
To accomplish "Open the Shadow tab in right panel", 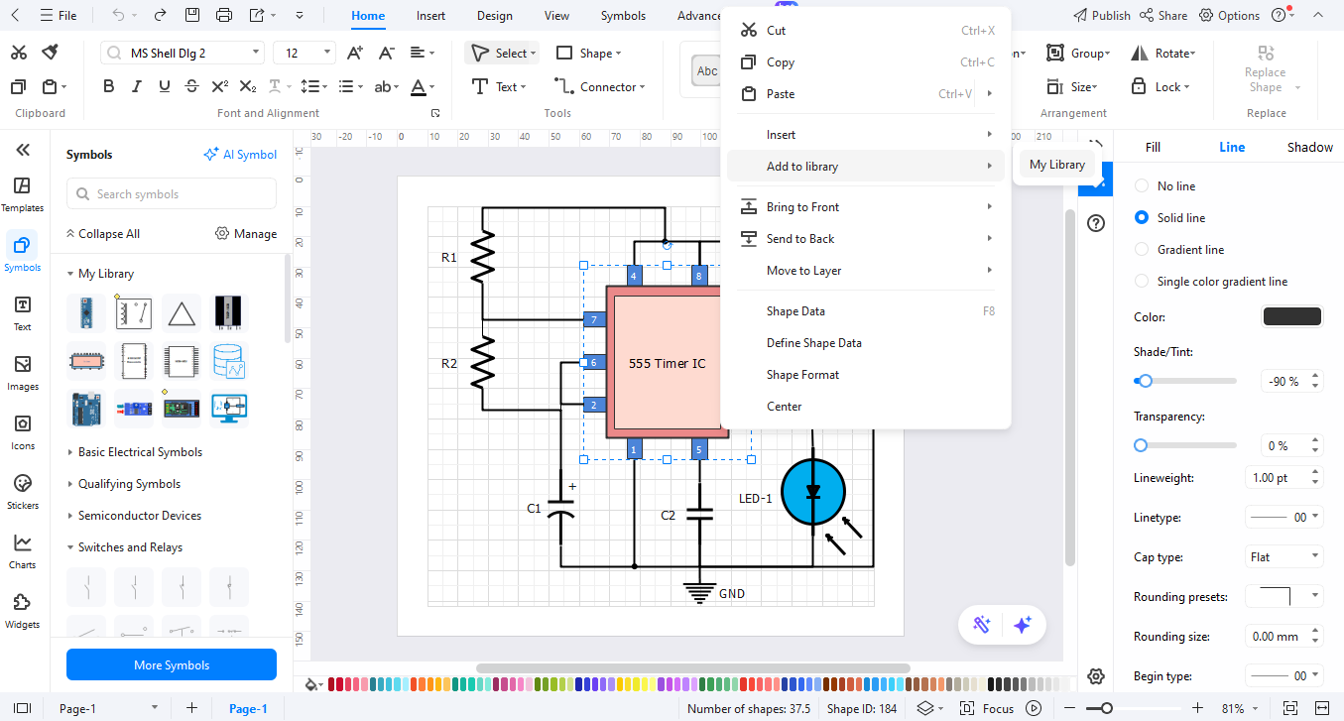I will [x=1309, y=147].
